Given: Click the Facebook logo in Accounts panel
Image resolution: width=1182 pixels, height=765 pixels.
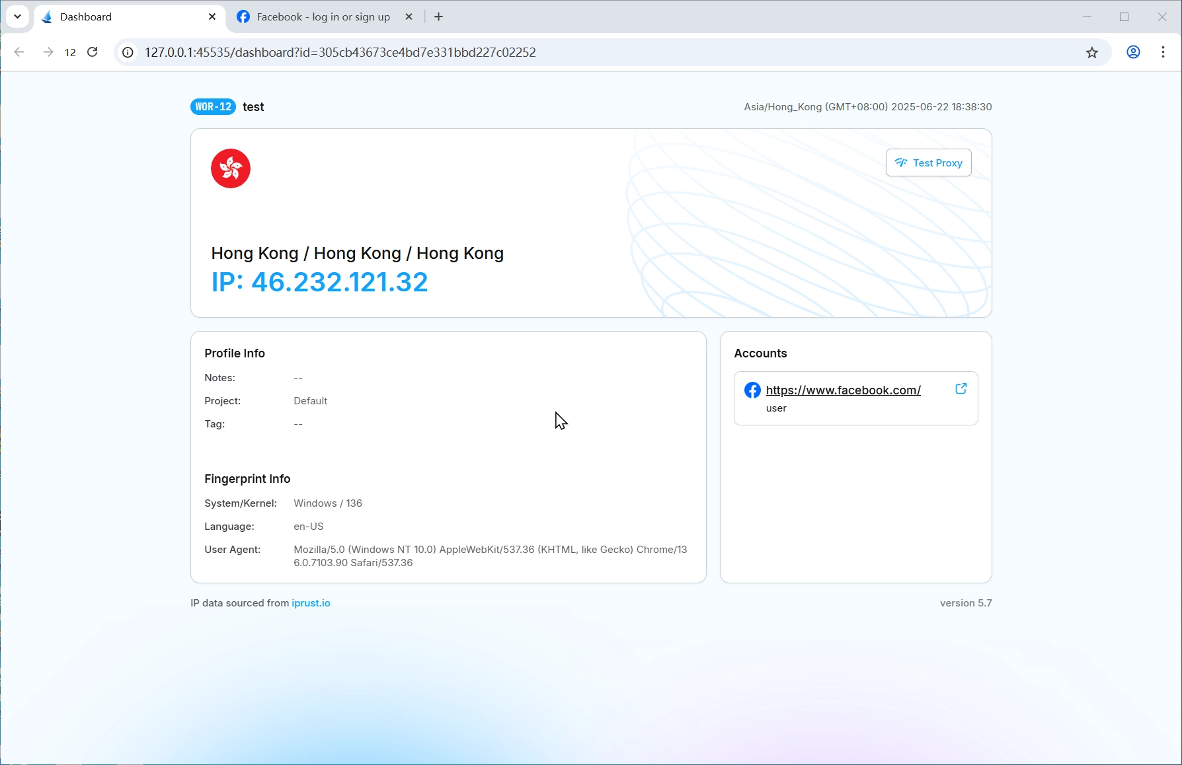Looking at the screenshot, I should coord(752,390).
